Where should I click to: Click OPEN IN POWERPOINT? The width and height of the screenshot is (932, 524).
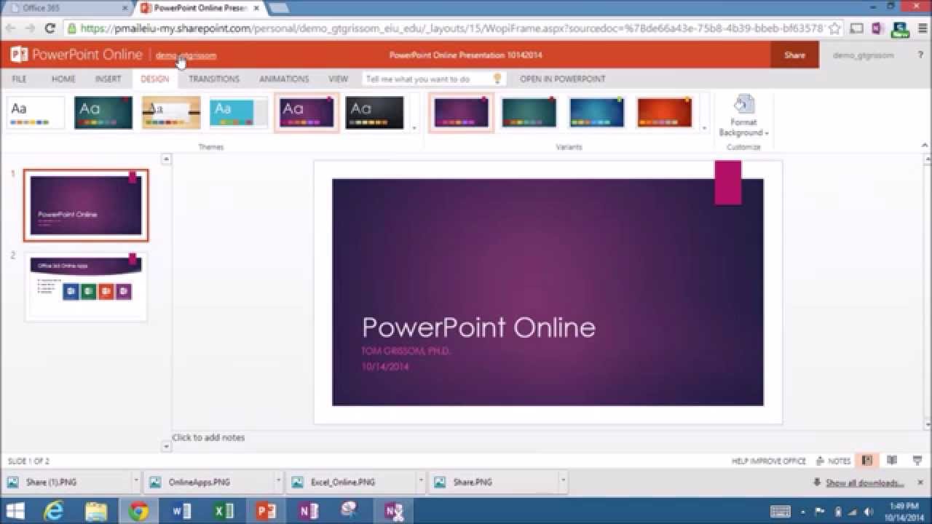click(x=562, y=79)
